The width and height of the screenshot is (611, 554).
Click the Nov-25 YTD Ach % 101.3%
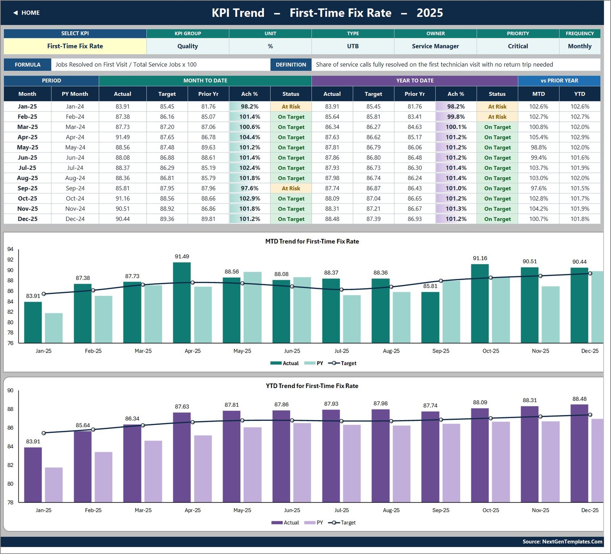pos(456,209)
